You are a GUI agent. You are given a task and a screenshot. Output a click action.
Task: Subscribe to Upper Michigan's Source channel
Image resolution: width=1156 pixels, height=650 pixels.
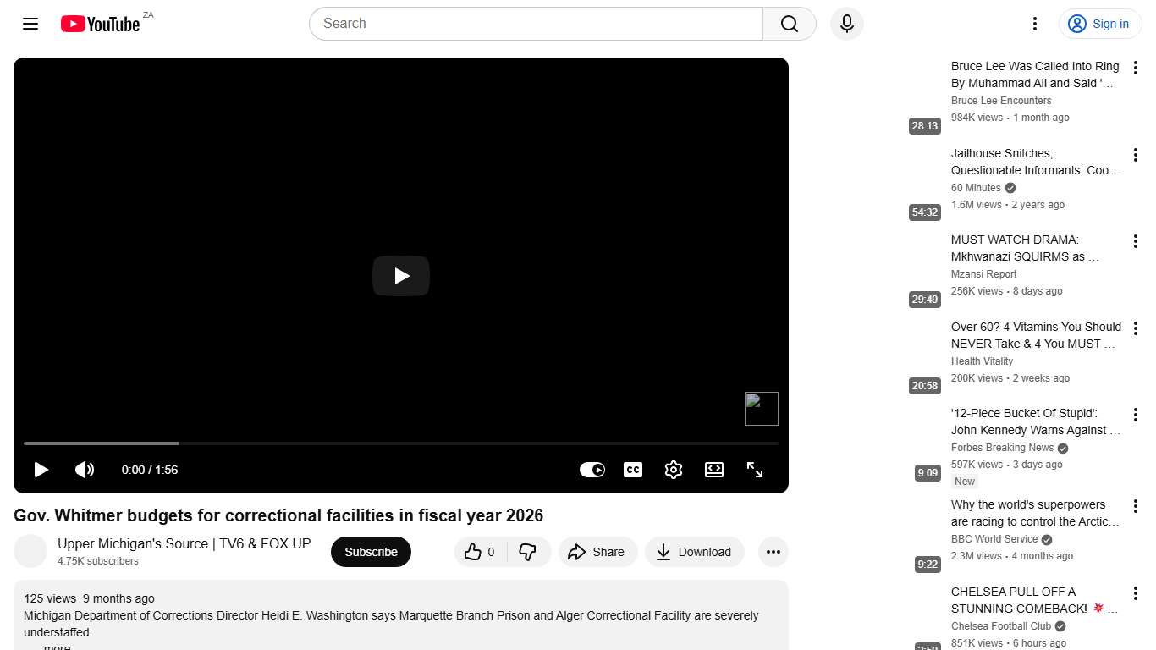point(371,552)
